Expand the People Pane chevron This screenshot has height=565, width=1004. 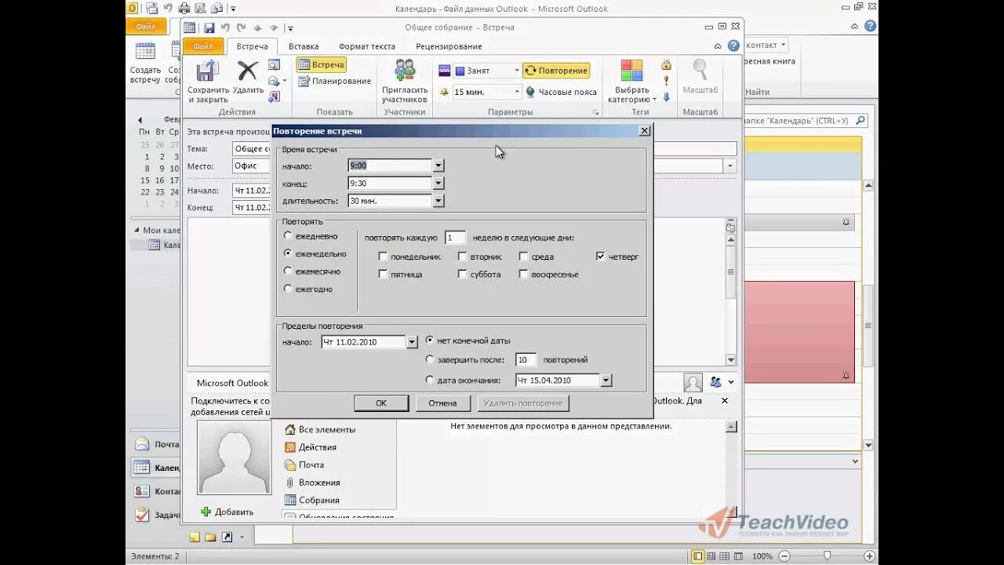(731, 382)
